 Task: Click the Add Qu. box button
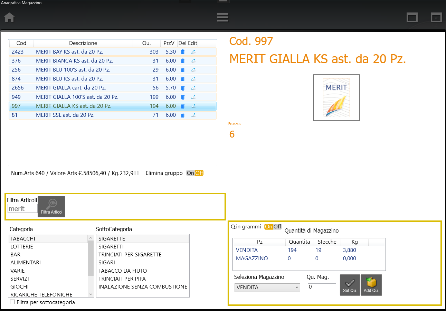pyautogui.click(x=371, y=285)
